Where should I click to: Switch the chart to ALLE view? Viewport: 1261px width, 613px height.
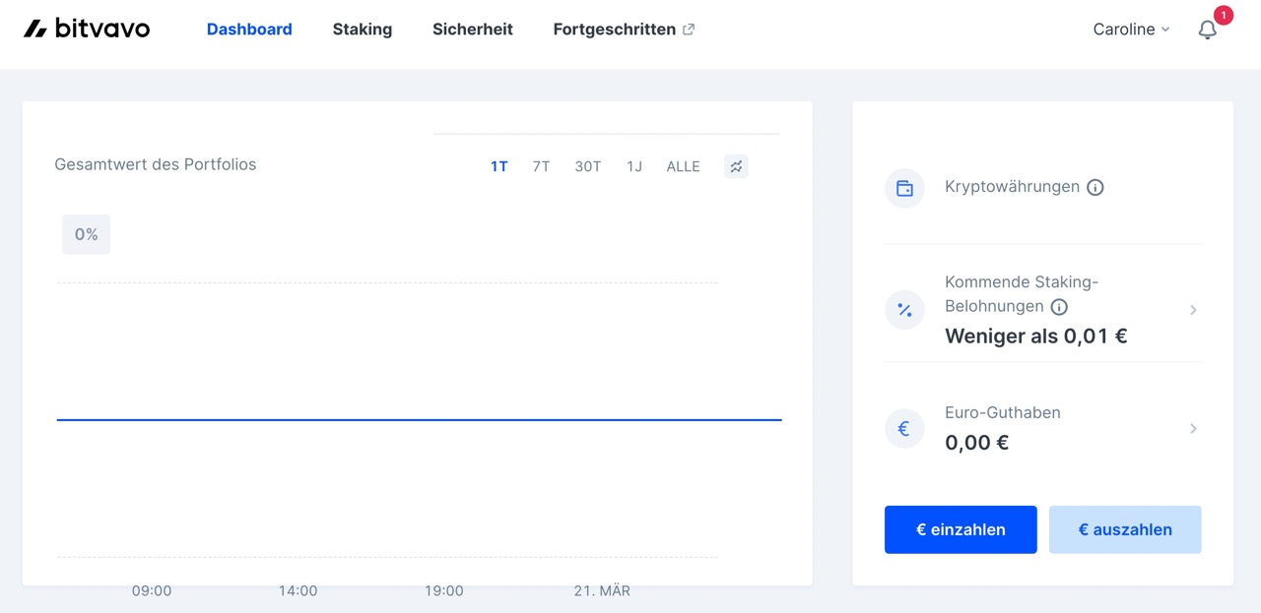coord(683,166)
